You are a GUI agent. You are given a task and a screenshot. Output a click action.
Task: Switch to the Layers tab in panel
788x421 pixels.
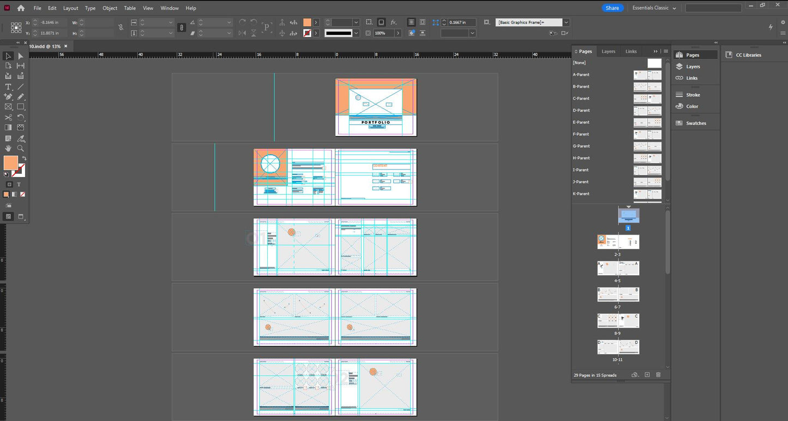tap(608, 51)
